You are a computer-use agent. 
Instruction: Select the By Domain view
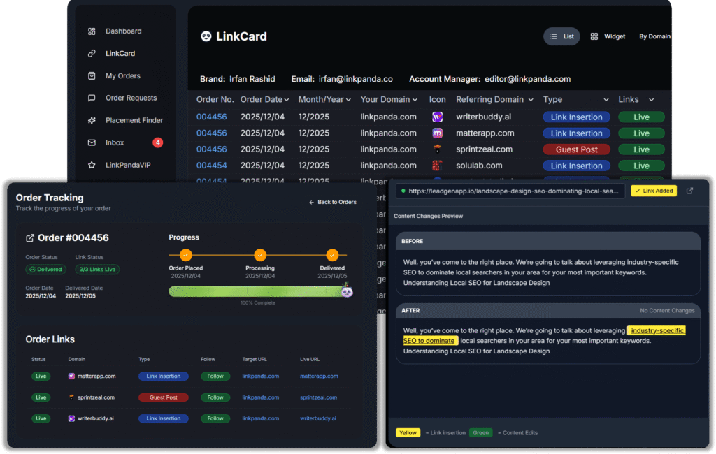tap(654, 36)
